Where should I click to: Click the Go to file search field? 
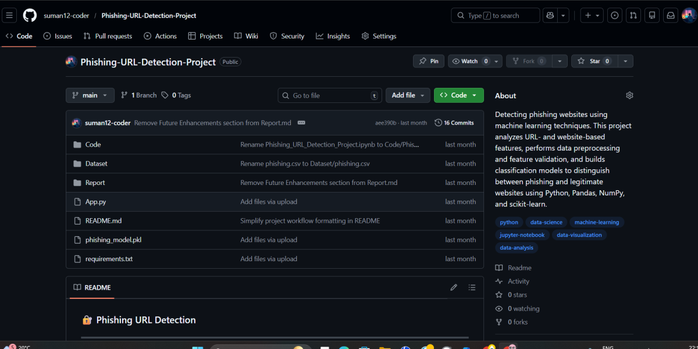pos(330,95)
